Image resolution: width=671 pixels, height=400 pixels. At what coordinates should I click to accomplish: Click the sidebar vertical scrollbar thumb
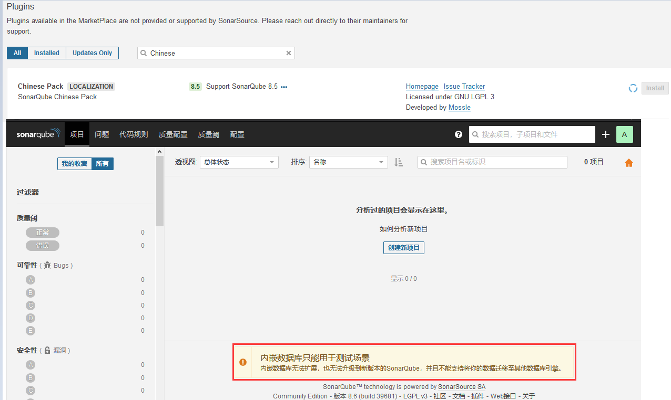click(x=159, y=191)
